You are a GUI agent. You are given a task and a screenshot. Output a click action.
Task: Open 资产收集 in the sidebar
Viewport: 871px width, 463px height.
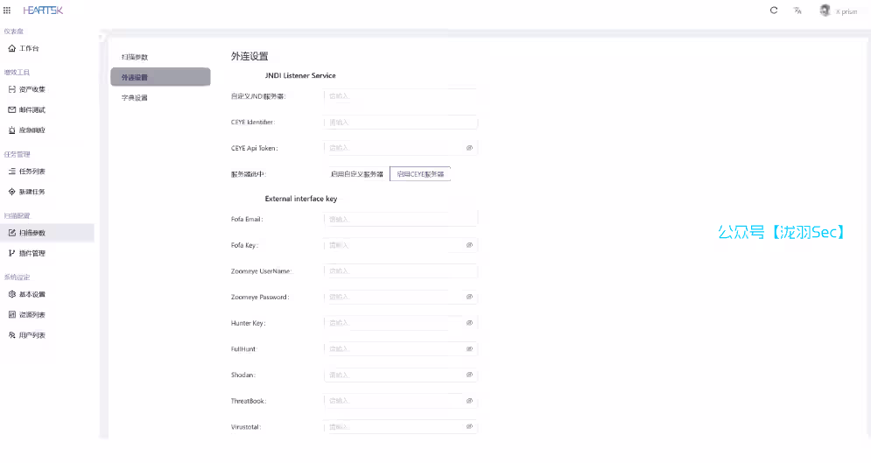tap(32, 89)
